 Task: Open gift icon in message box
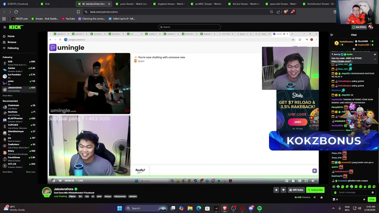coord(335,192)
